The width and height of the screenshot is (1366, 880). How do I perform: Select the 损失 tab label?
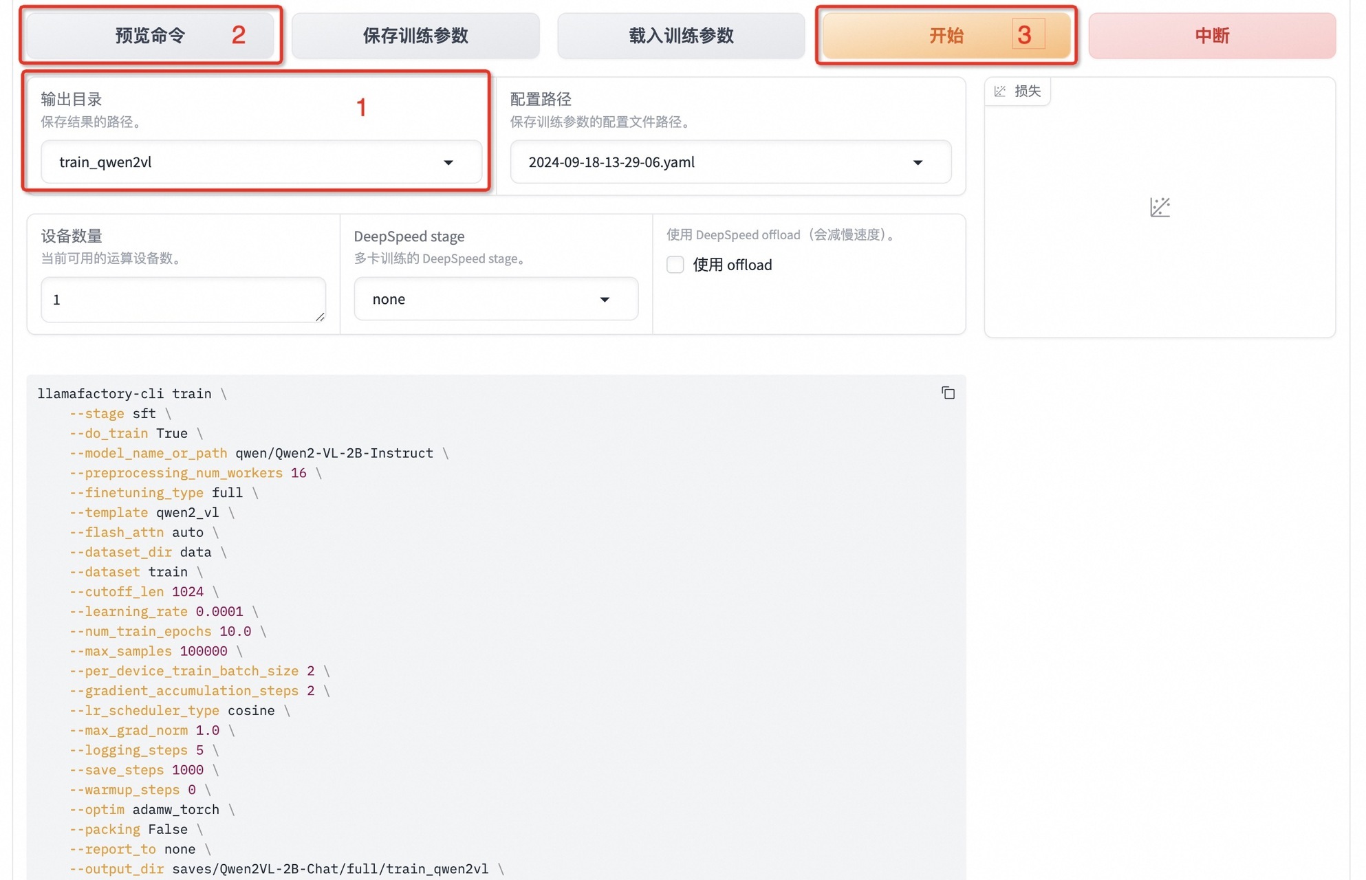click(1028, 91)
